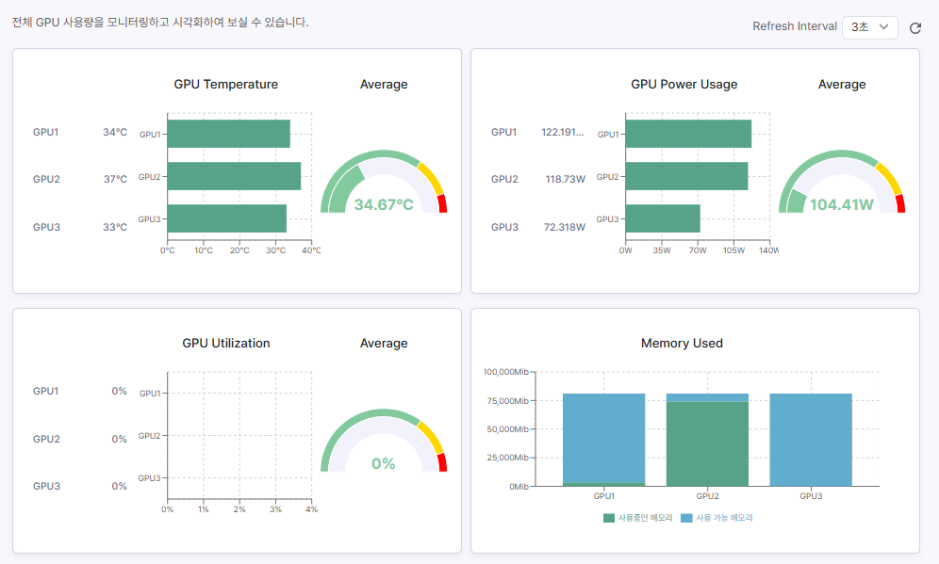
Task: Click the refresh icon beside the interval dropdown
Action: 915,28
